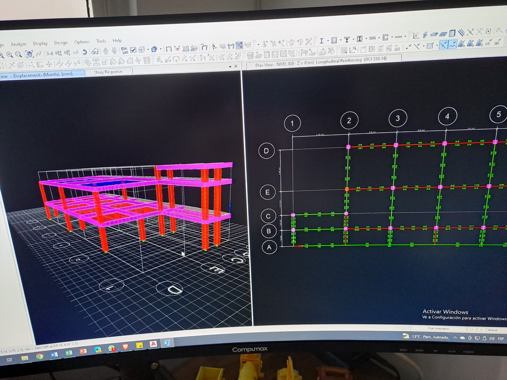Expand the window list arrow above 3D view
This screenshot has width=507, height=380.
(230, 66)
